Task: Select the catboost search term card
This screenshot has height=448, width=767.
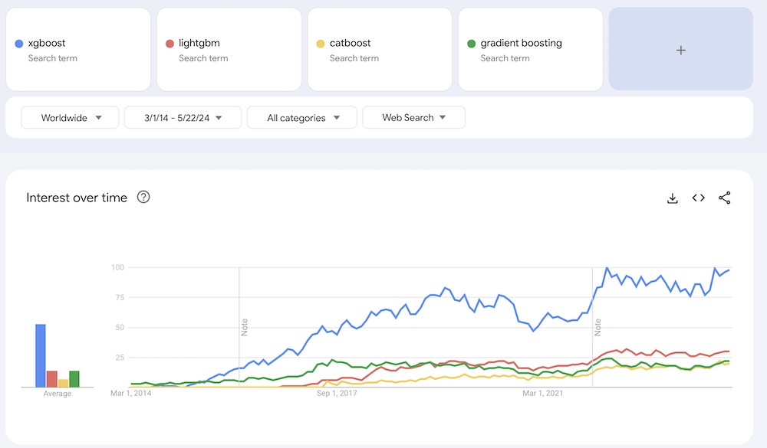Action: pos(380,49)
